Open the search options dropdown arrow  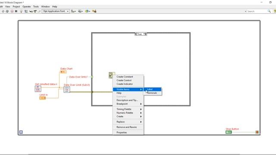245,12
